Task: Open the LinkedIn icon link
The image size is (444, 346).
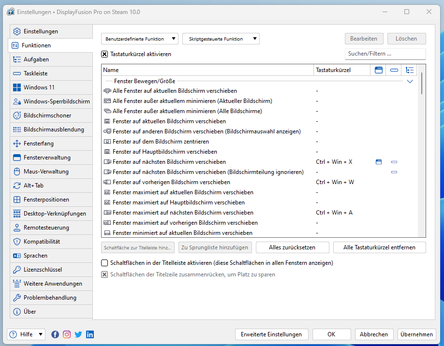Action: click(x=90, y=334)
